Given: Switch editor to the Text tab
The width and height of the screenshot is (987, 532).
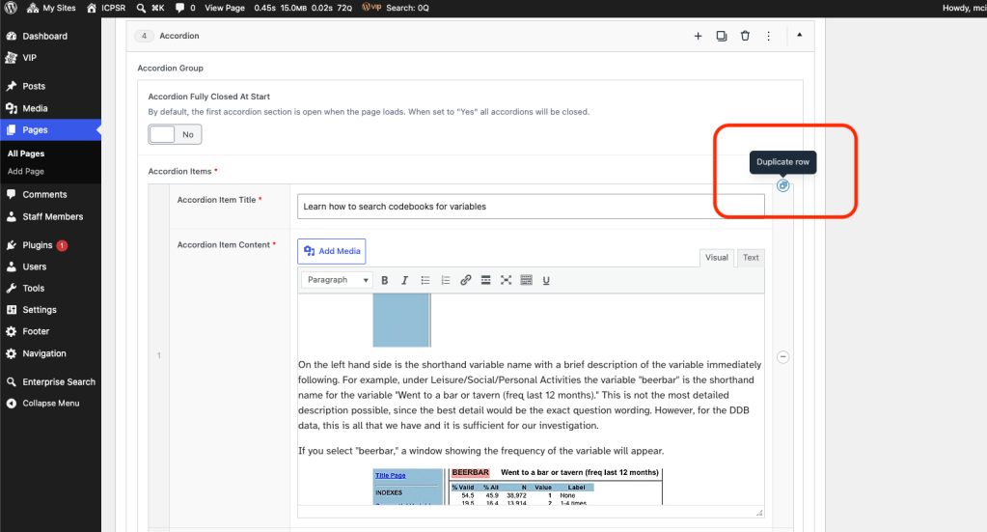Looking at the screenshot, I should point(751,258).
